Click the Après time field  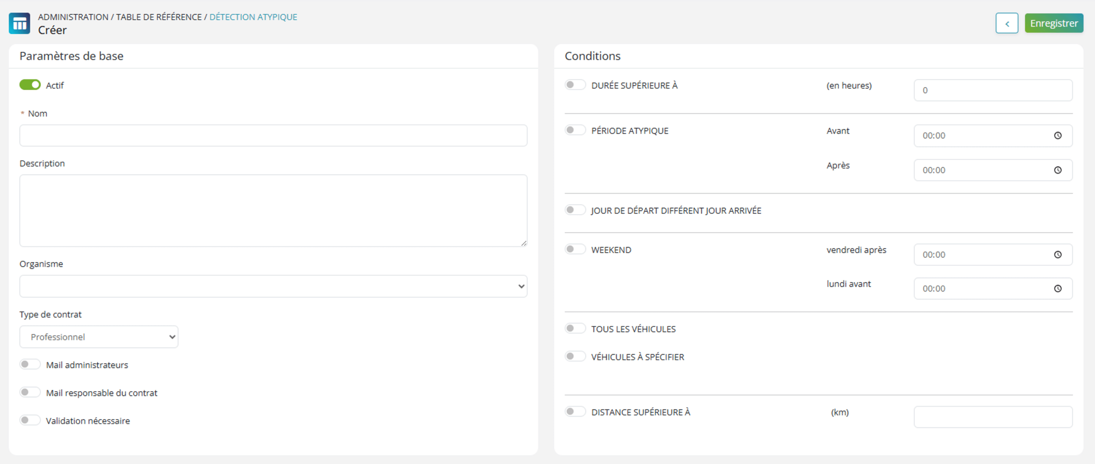pos(993,170)
